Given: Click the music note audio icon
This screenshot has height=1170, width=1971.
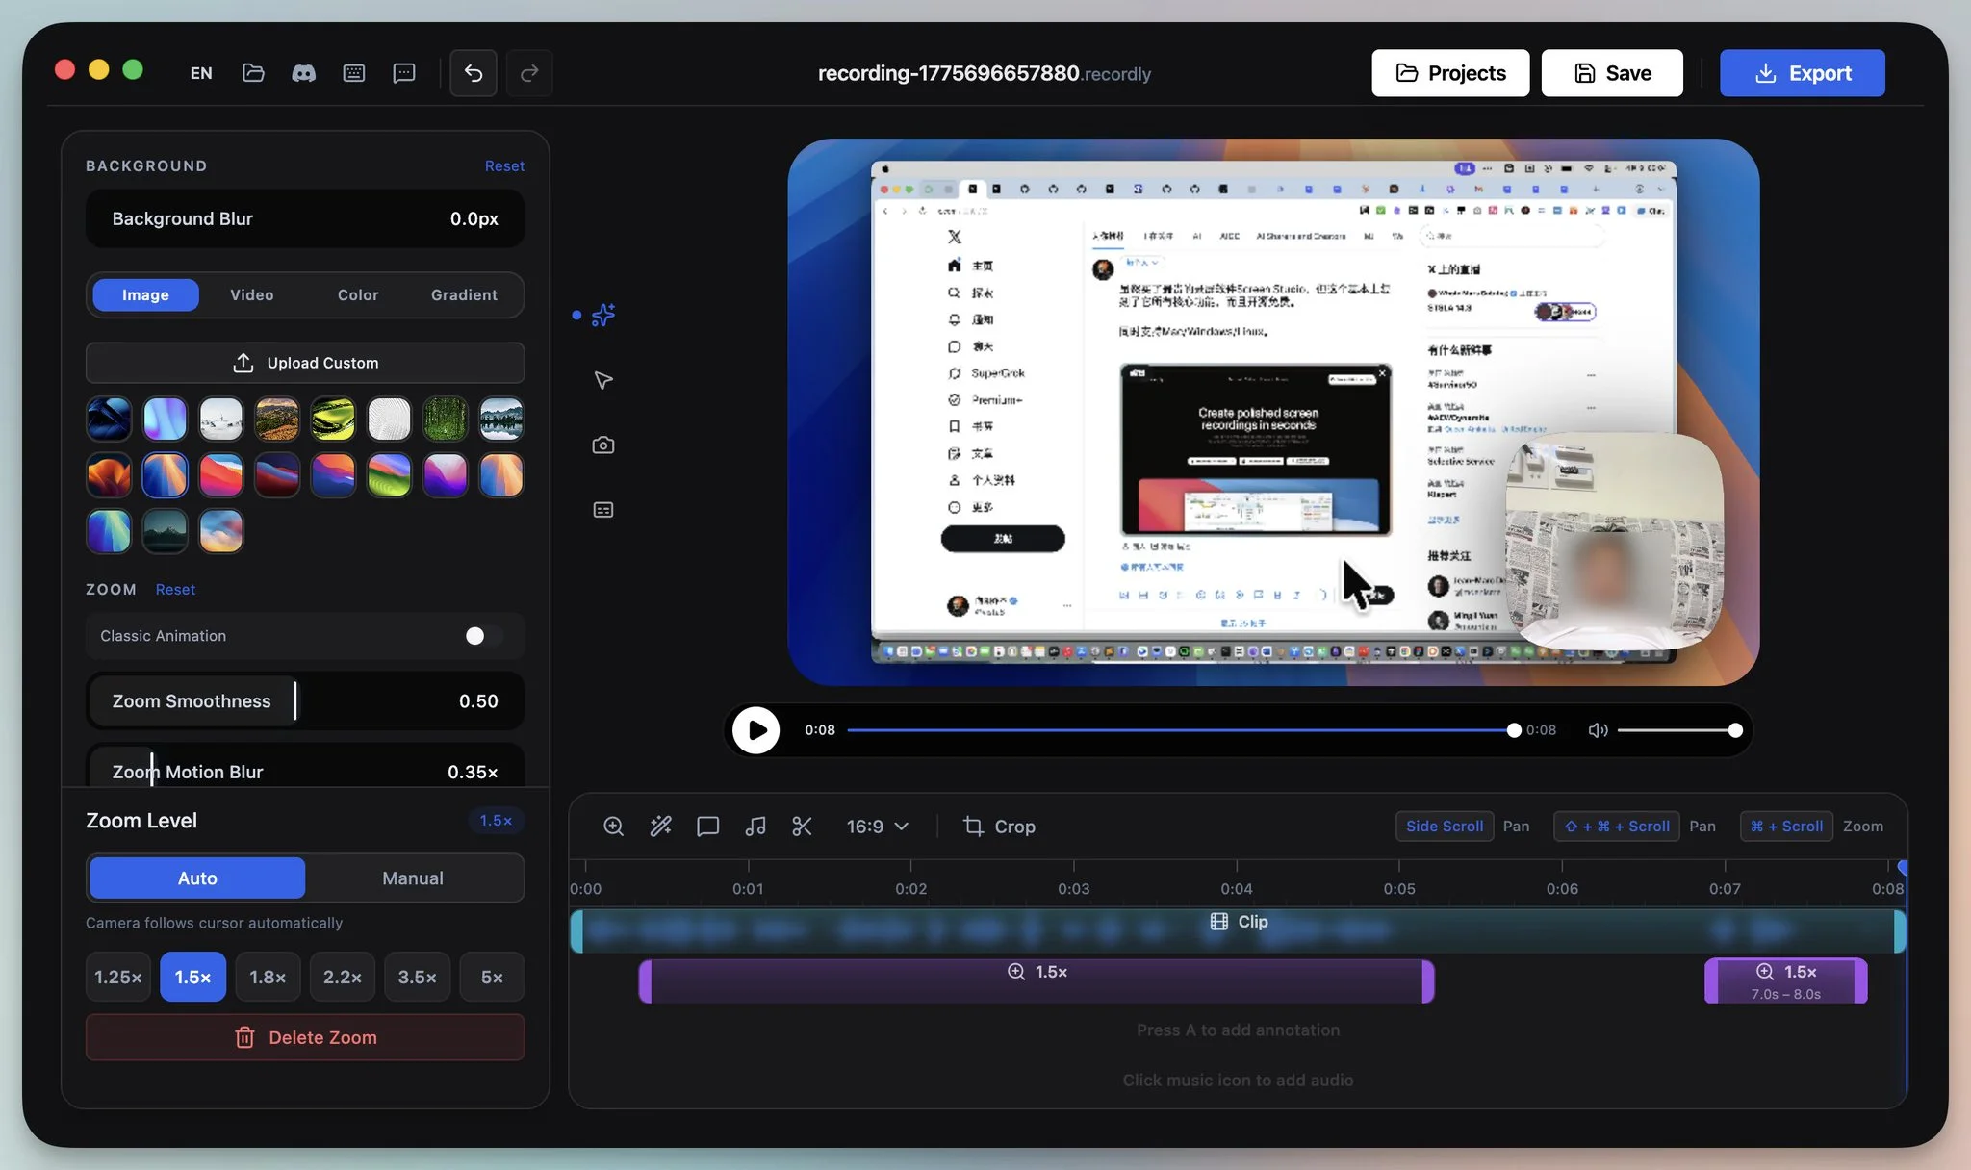Looking at the screenshot, I should click(x=755, y=827).
